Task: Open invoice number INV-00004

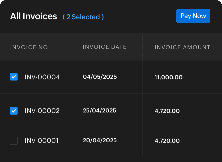Action: [x=42, y=77]
